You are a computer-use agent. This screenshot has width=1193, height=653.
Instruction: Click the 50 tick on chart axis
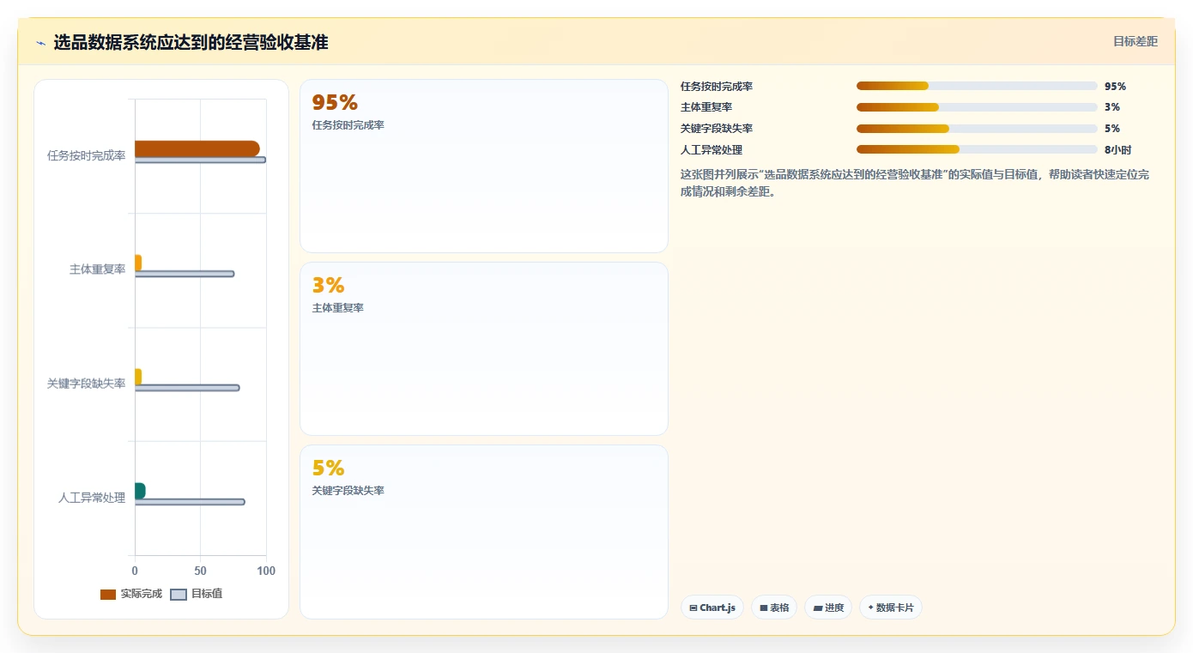click(201, 571)
